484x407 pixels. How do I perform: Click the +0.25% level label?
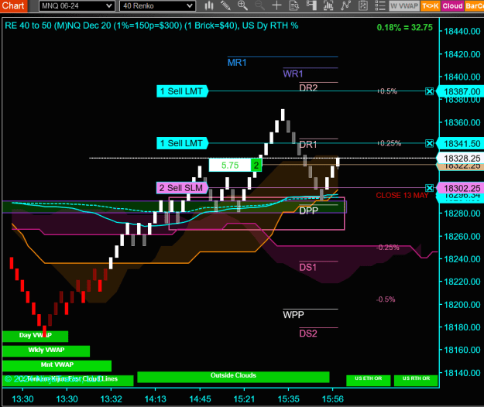pyautogui.click(x=389, y=143)
